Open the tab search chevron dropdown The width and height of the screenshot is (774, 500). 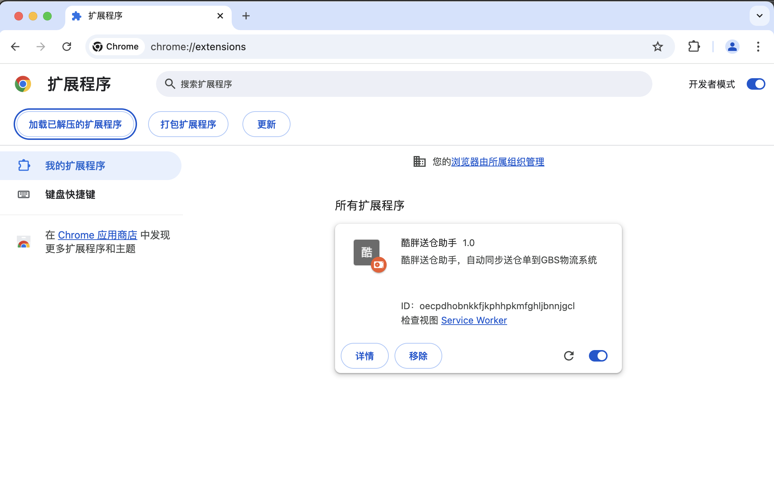pyautogui.click(x=759, y=16)
